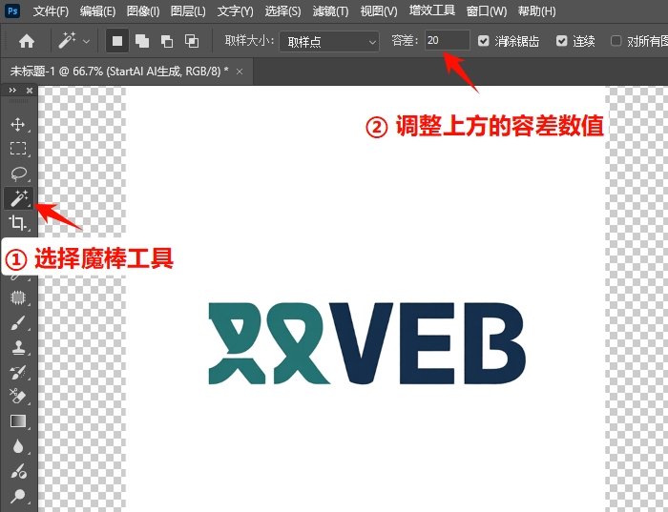Select the Crop tool
The height and width of the screenshot is (512, 668).
tap(18, 223)
